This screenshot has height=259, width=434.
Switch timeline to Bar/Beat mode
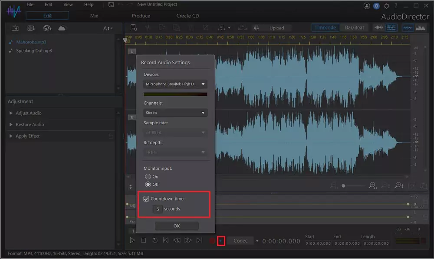tap(354, 27)
